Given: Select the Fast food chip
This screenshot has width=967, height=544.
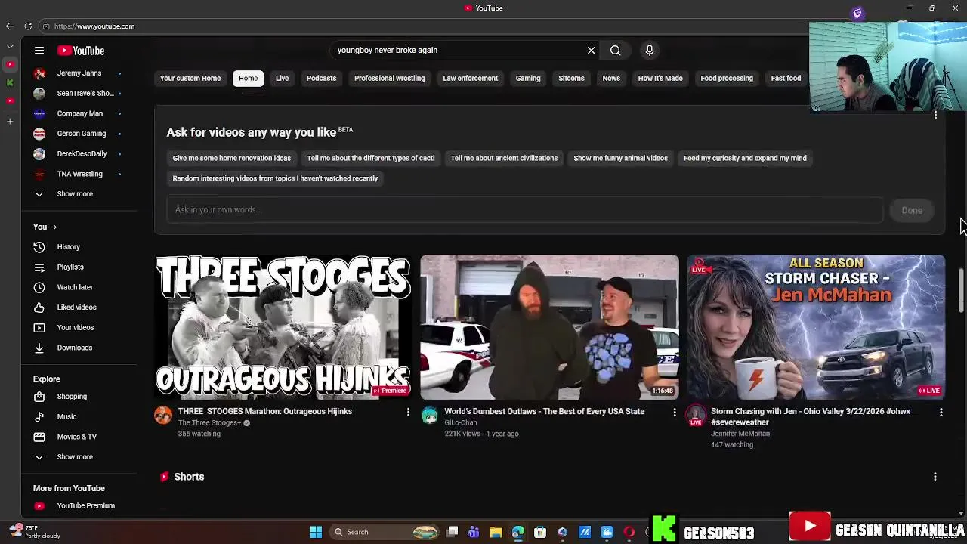Looking at the screenshot, I should (x=786, y=78).
